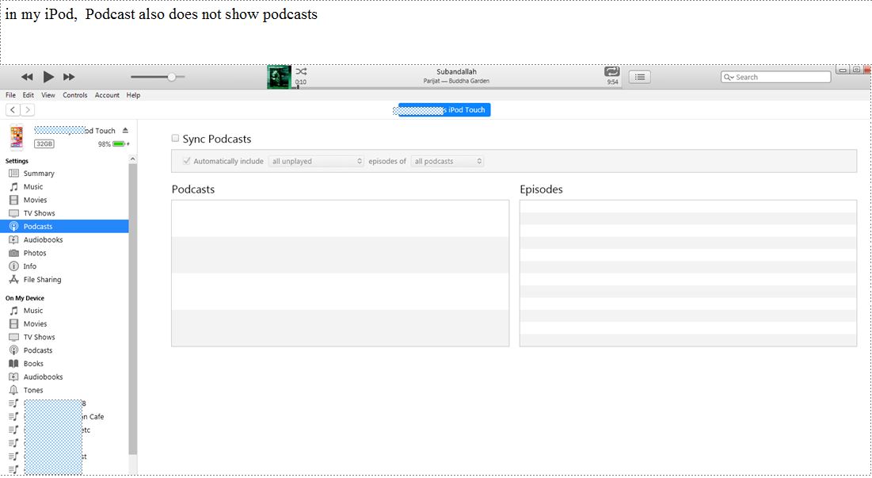This screenshot has width=872, height=478.
Task: Click the Subandallah song title
Action: [456, 72]
